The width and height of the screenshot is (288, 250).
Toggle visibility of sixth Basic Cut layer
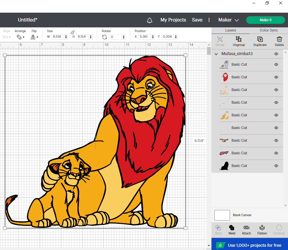[x=276, y=128]
